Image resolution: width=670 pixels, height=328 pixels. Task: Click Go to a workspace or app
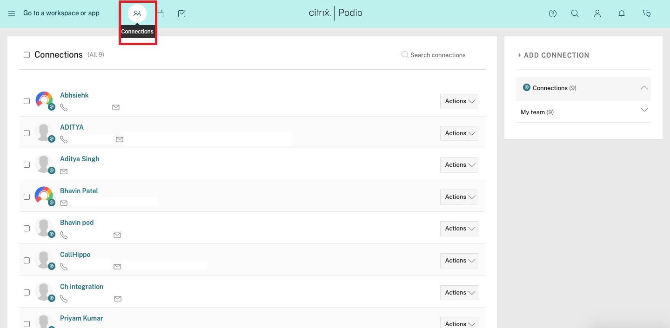[61, 13]
